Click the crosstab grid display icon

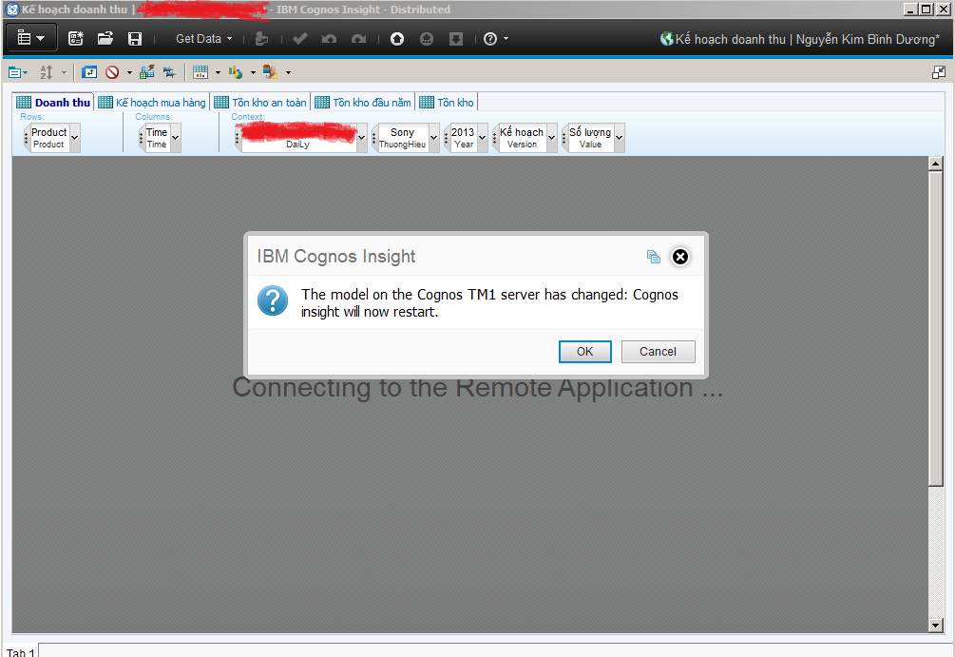pos(201,72)
